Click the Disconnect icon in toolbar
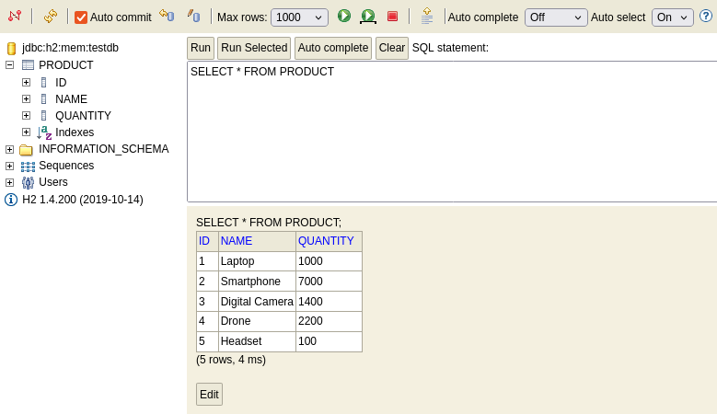Image resolution: width=717 pixels, height=414 pixels. coord(15,17)
